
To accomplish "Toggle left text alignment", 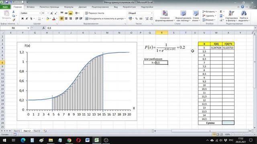I will point(62,18).
